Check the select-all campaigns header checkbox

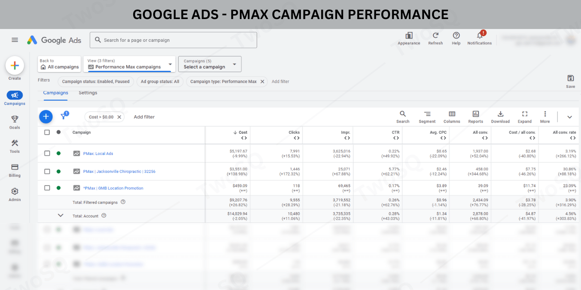click(47, 133)
